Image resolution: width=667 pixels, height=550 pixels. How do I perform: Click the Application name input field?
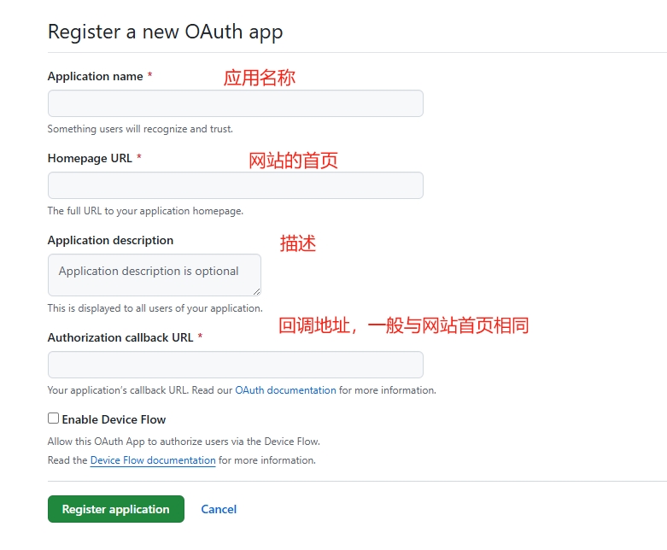point(235,103)
